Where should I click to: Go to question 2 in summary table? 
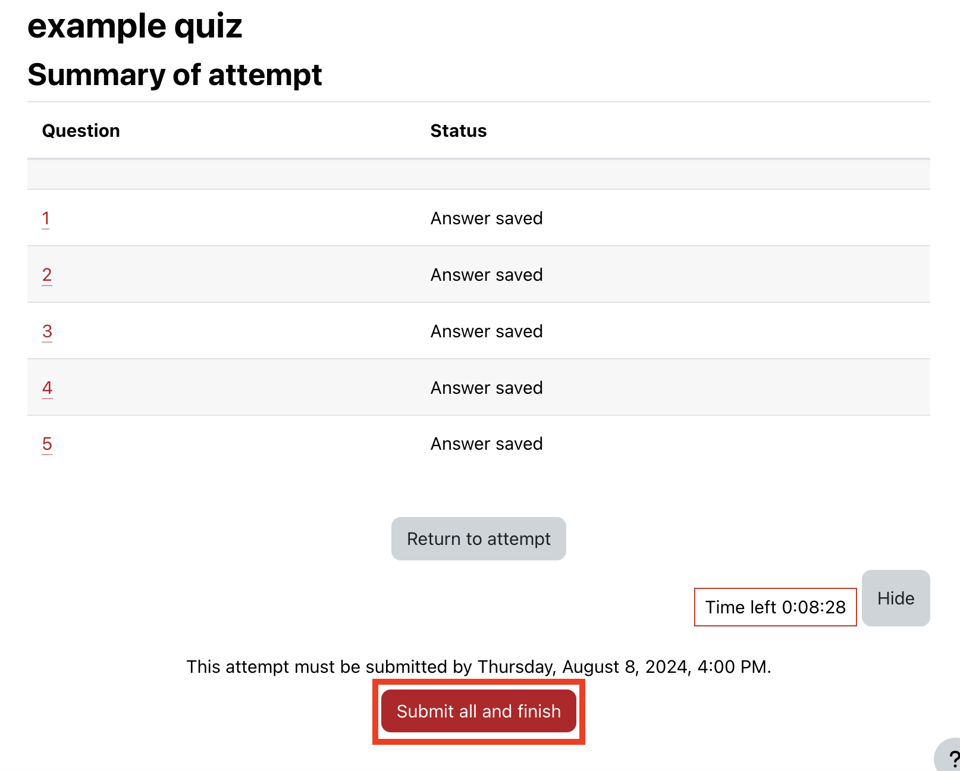pos(47,275)
